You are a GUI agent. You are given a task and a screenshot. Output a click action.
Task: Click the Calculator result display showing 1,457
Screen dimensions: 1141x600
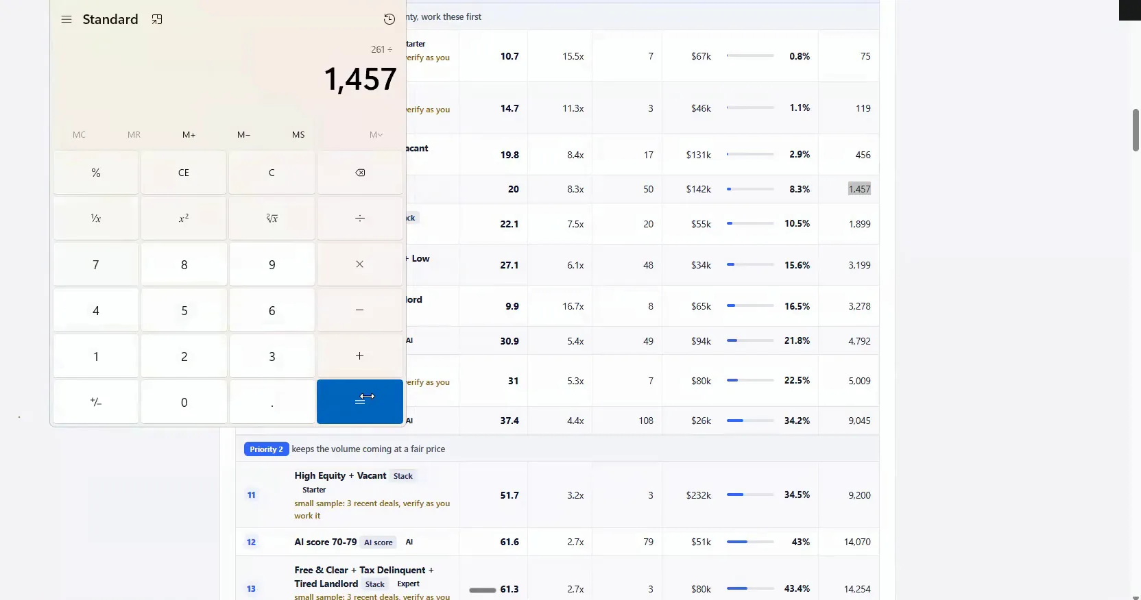pyautogui.click(x=360, y=79)
